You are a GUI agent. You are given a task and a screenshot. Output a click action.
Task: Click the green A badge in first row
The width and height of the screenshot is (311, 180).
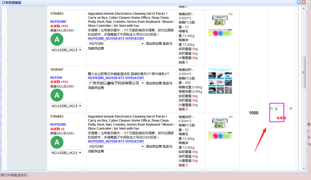click(57, 39)
